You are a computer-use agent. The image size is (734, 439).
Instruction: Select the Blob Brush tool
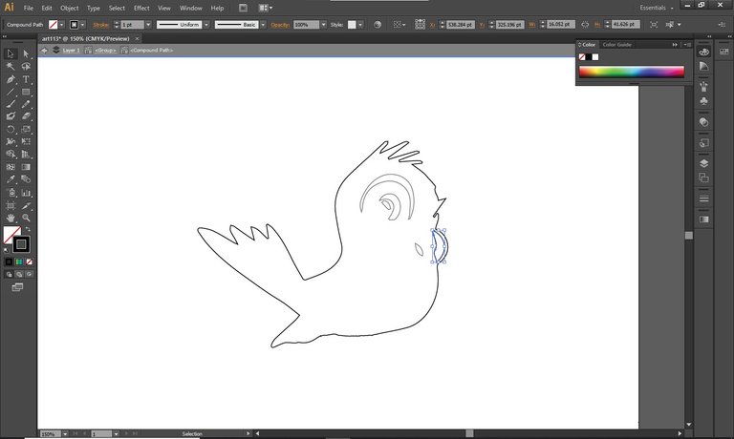11,115
